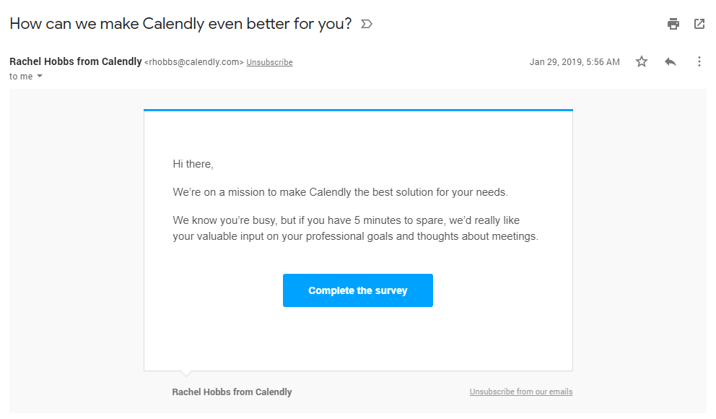Click the paragraph starting "We know you're busy"

346,220
